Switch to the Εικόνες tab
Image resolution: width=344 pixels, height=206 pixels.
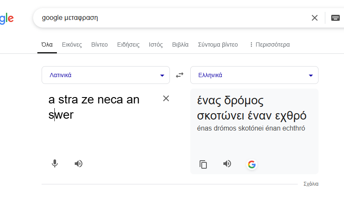(x=72, y=45)
